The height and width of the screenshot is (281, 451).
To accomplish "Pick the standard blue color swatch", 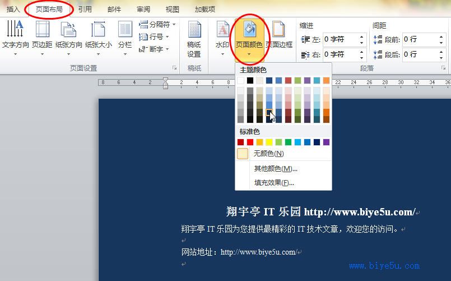I will pyautogui.click(x=307, y=142).
